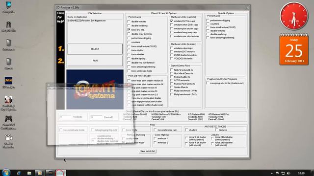The width and height of the screenshot is (314, 176).
Task: Enable Mafia shadow fix
Action: [x=171, y=77]
